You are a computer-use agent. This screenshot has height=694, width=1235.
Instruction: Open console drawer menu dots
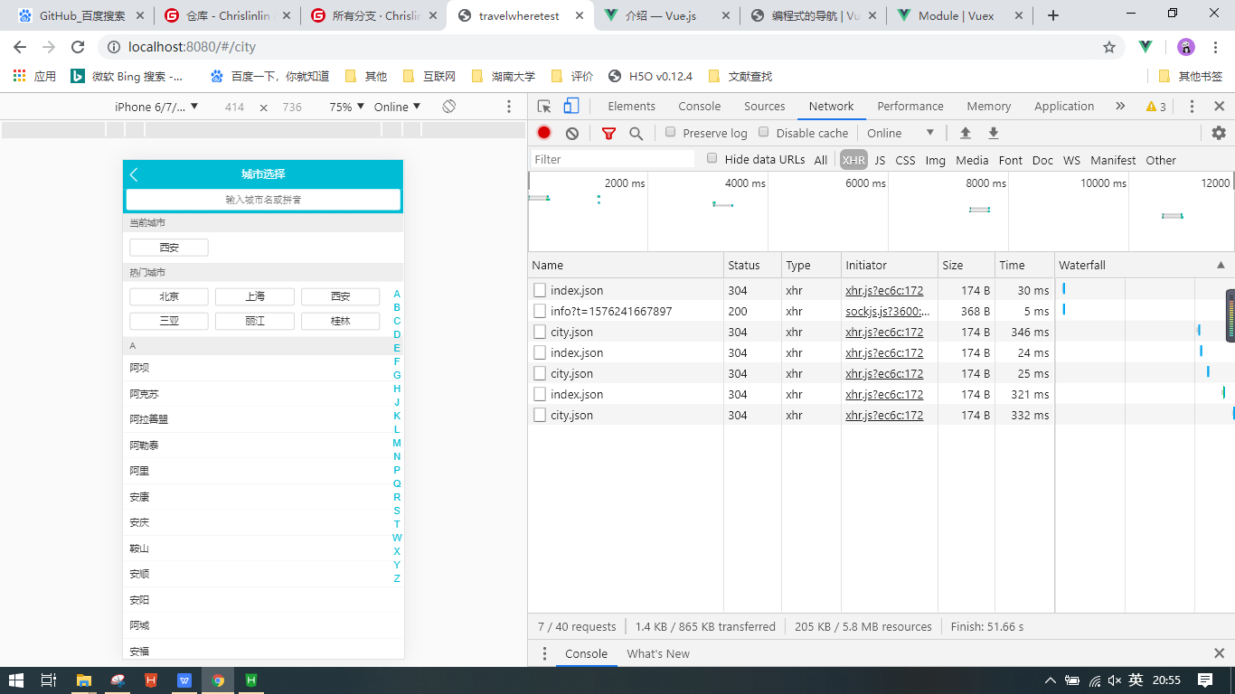pyautogui.click(x=544, y=653)
